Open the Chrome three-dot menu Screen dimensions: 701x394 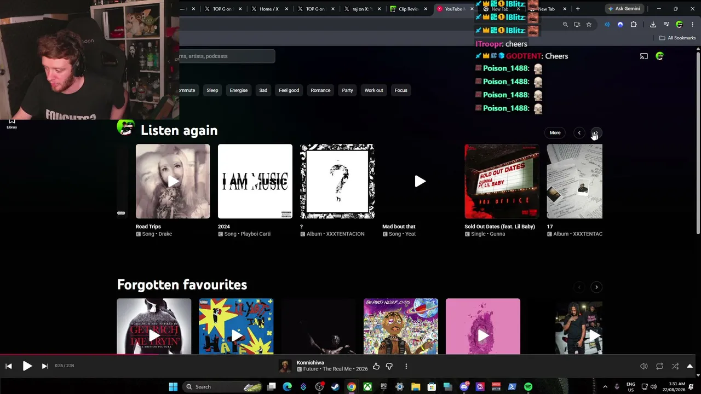(x=693, y=25)
